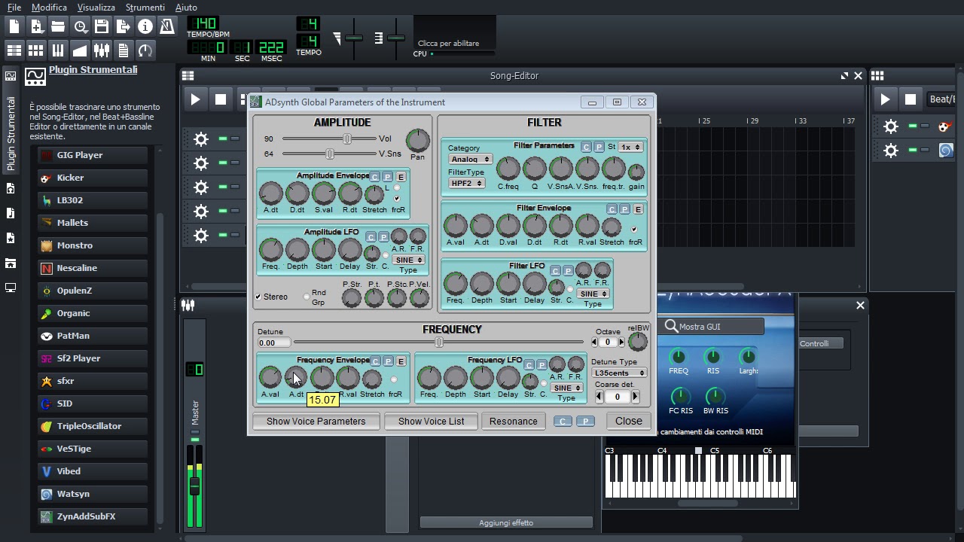
Task: Open recently used projects icon
Action: [x=80, y=26]
